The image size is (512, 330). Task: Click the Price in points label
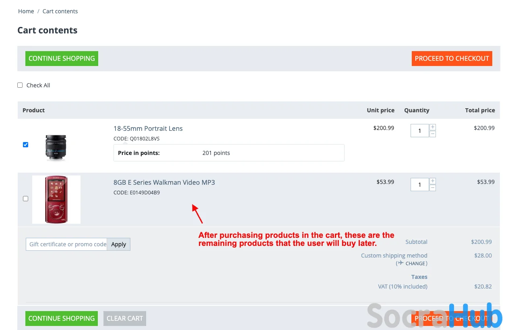coord(139,153)
